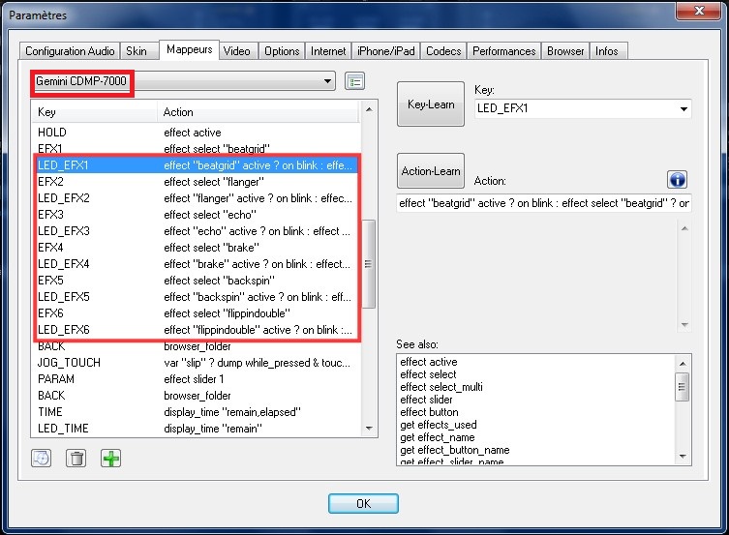Click the reset mapping icon left of trash

pyautogui.click(x=42, y=458)
